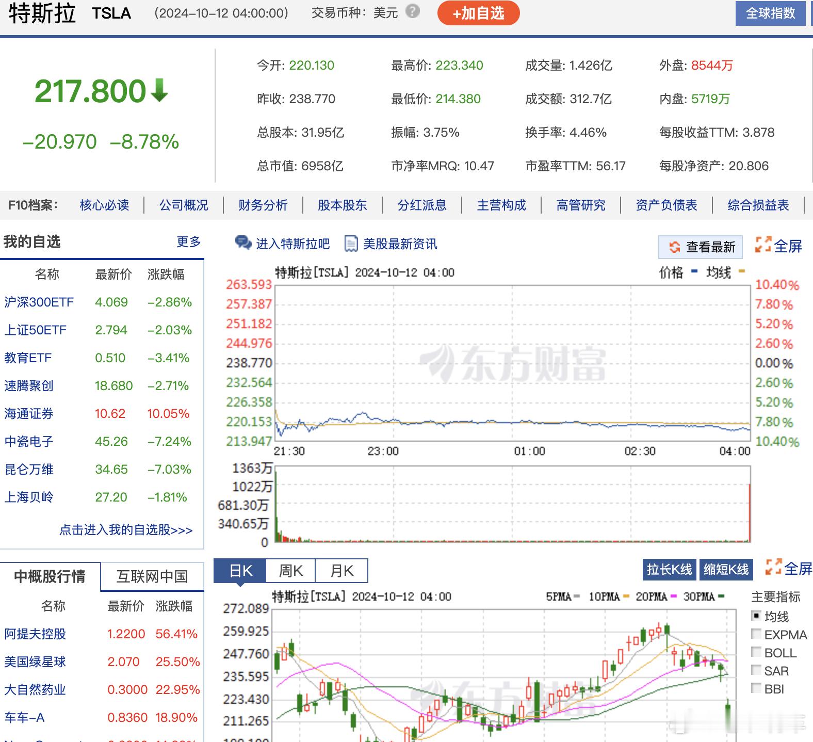813x742 pixels.
Task: Open 股本股东 in F10档案
Action: tap(343, 205)
